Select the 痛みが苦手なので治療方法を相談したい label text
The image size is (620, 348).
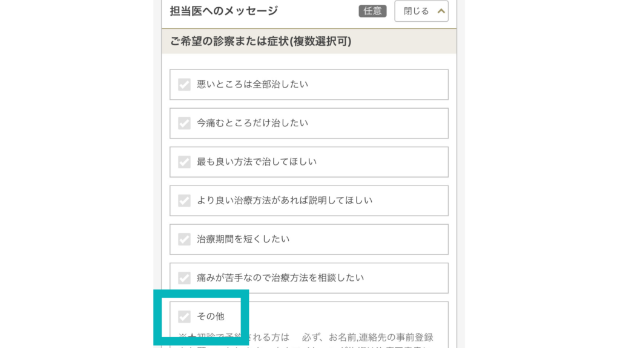pos(280,278)
